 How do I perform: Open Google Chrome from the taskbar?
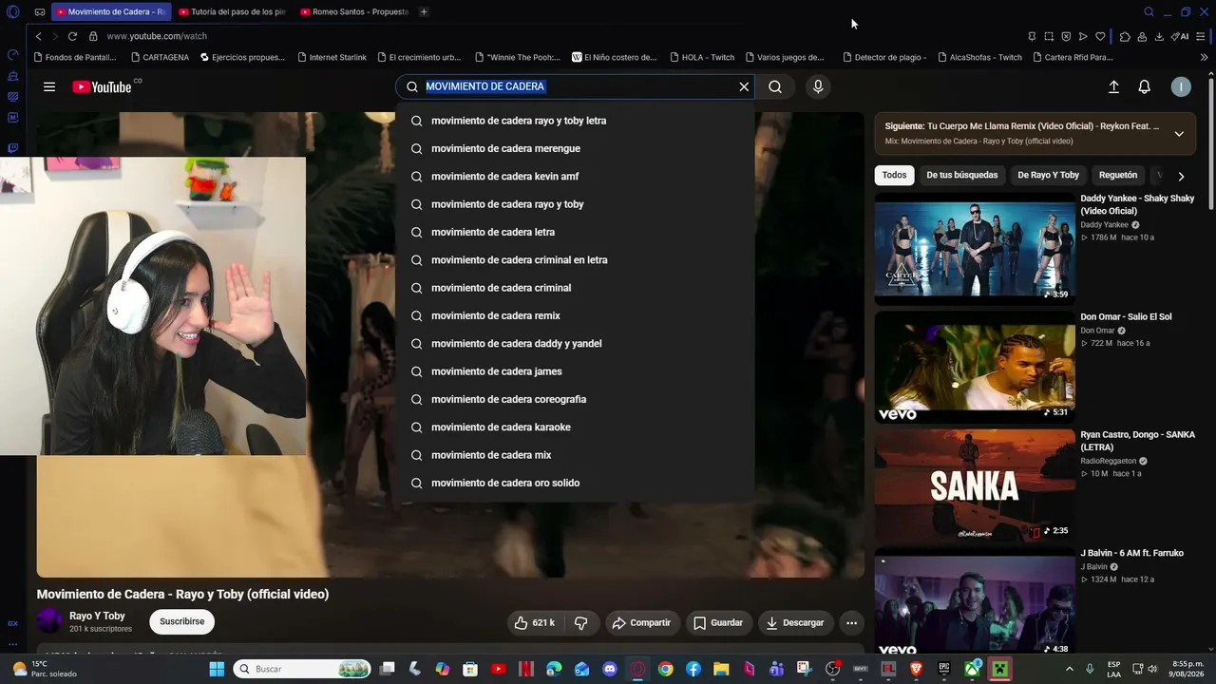(665, 669)
